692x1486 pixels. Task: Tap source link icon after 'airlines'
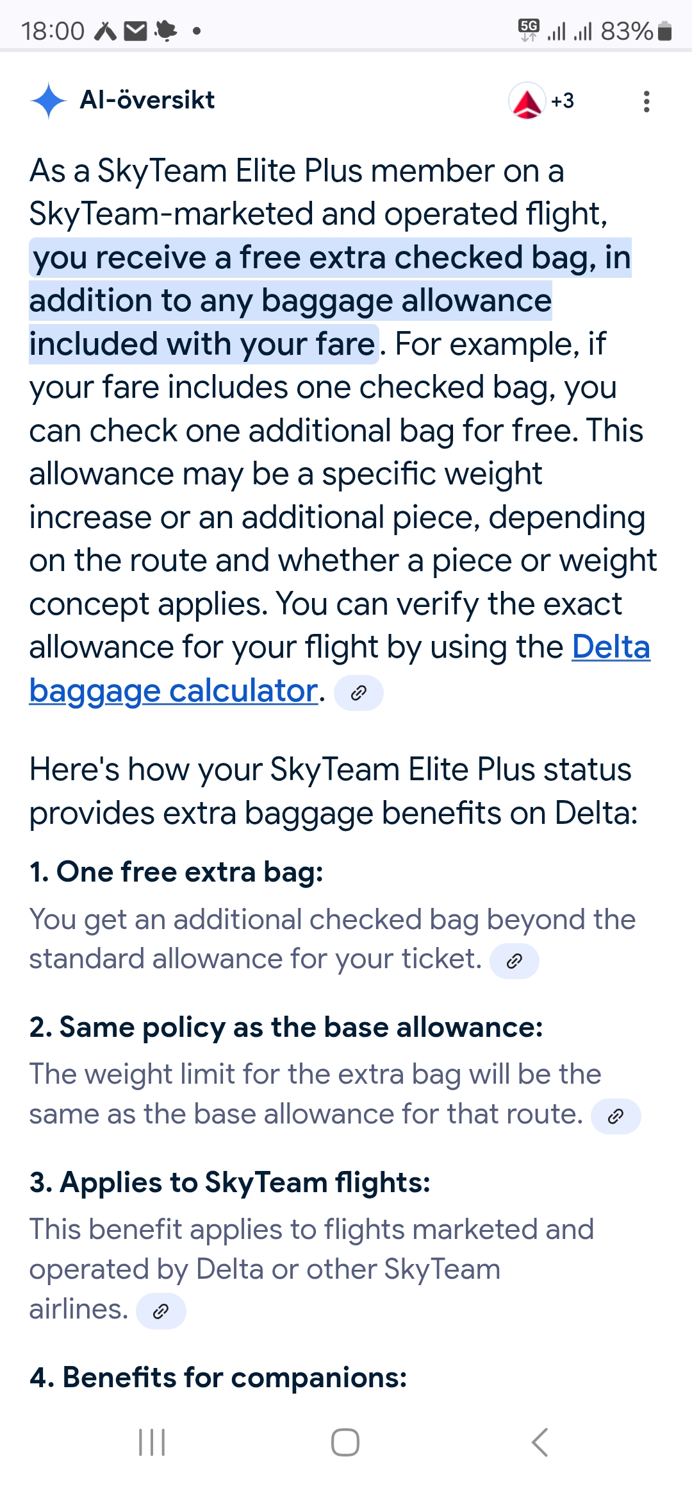click(161, 1311)
